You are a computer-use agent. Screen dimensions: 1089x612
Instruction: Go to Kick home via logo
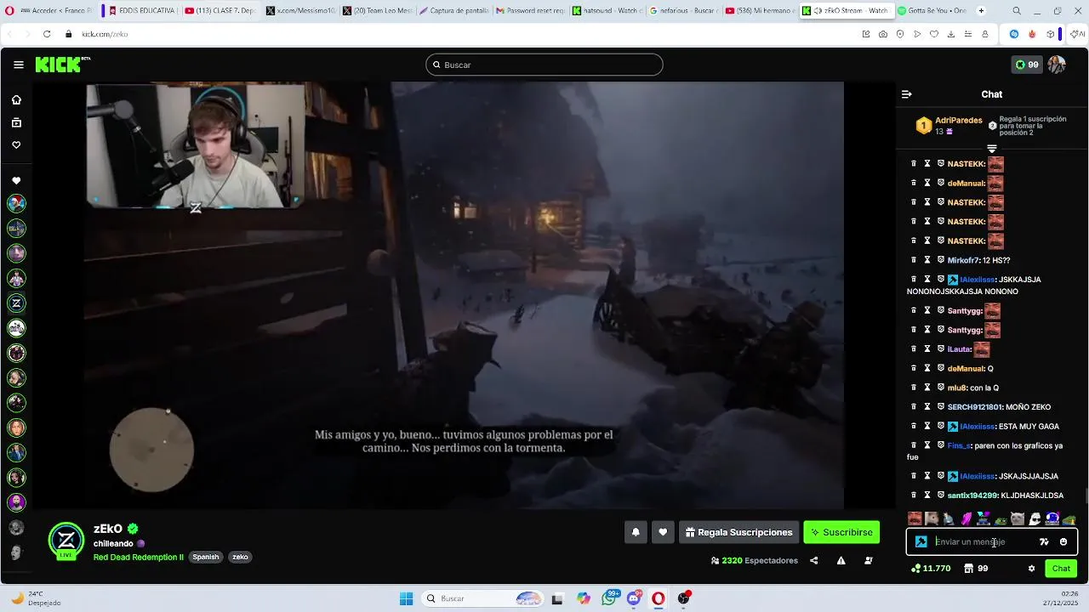point(62,65)
